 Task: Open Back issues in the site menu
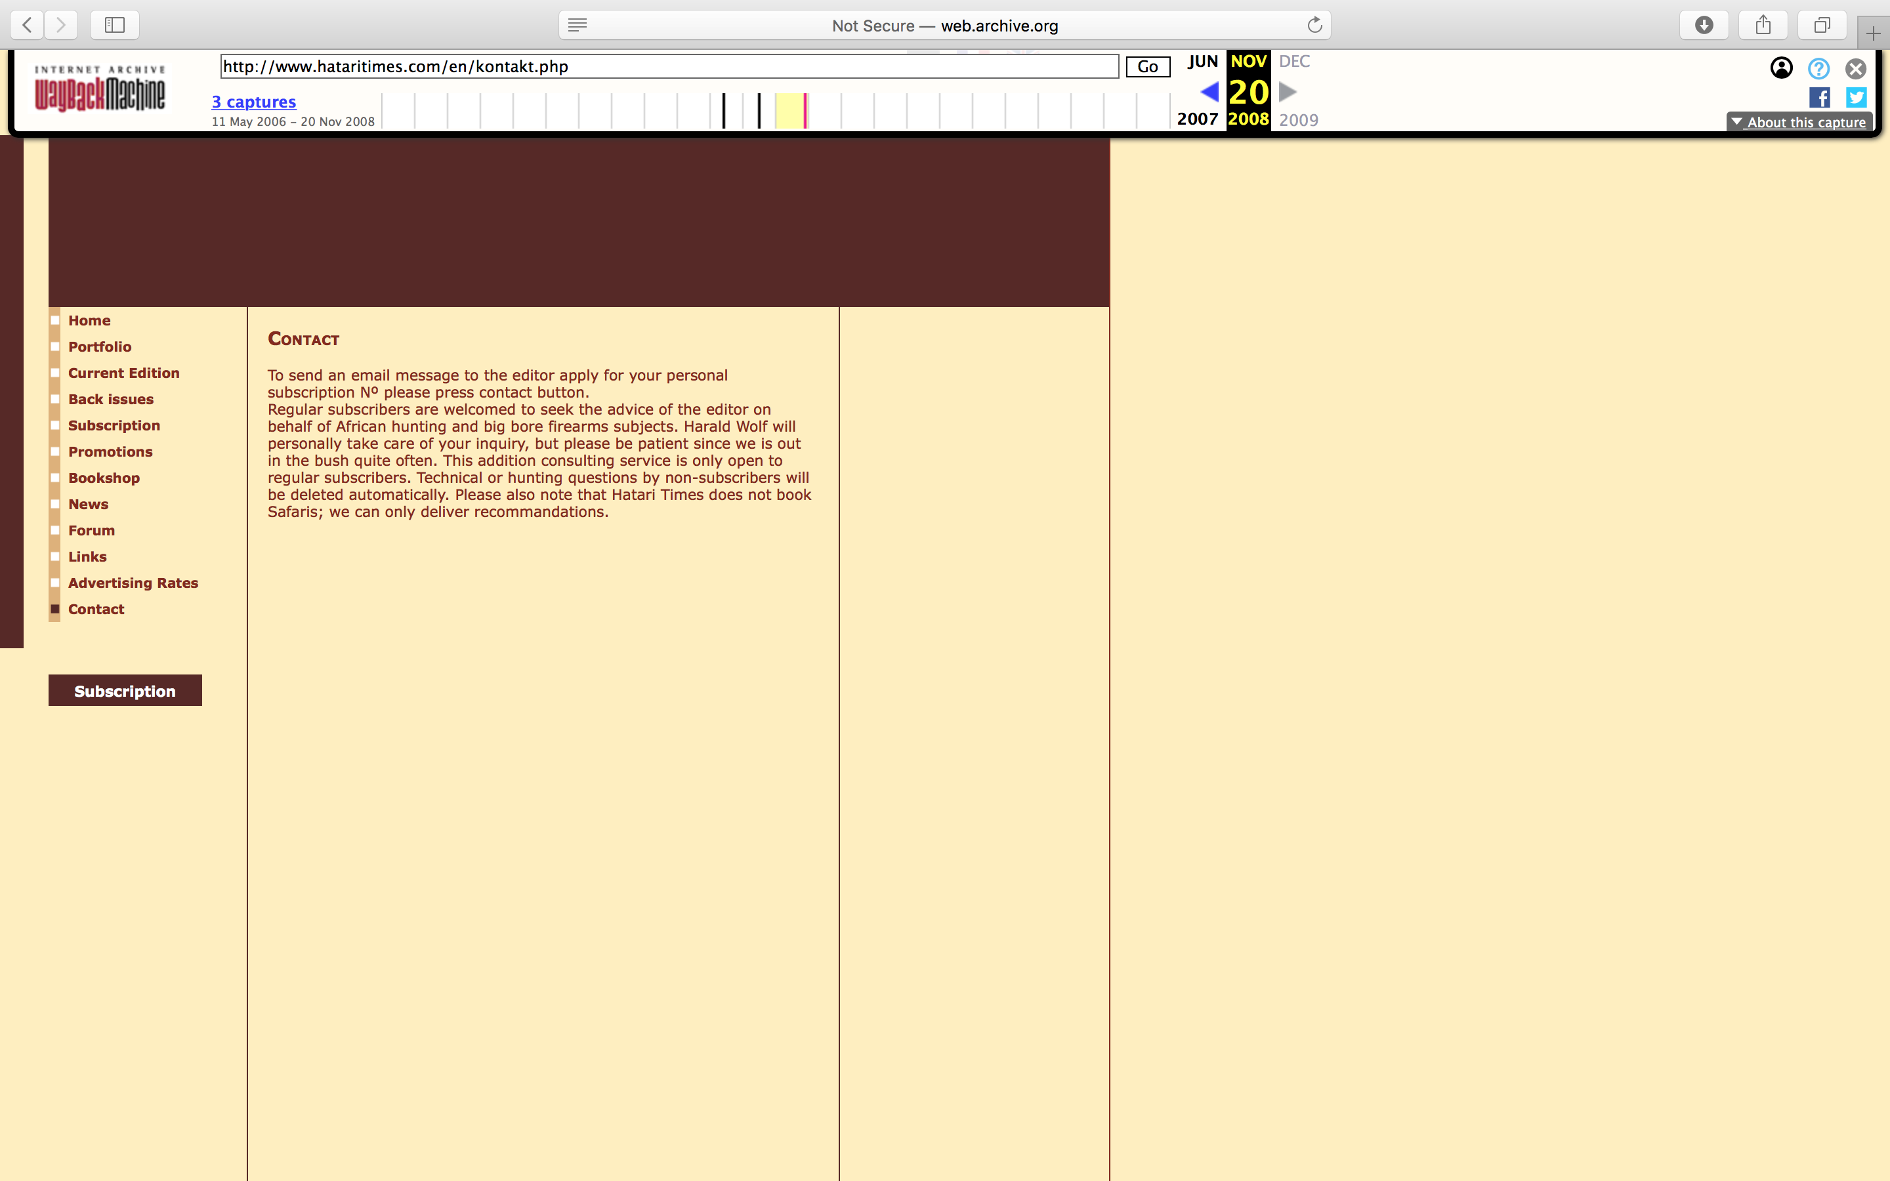point(111,399)
